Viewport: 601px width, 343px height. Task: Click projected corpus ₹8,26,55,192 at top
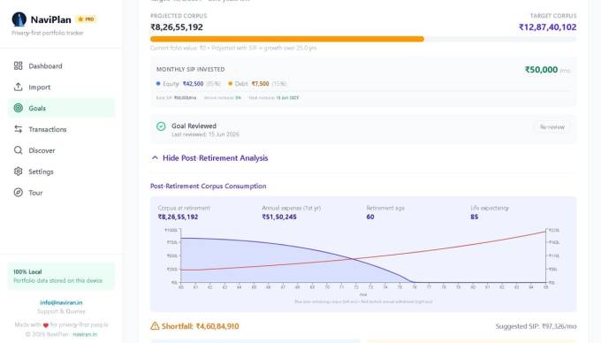point(177,27)
